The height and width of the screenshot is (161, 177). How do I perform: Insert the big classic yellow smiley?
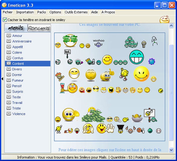(x=141, y=74)
